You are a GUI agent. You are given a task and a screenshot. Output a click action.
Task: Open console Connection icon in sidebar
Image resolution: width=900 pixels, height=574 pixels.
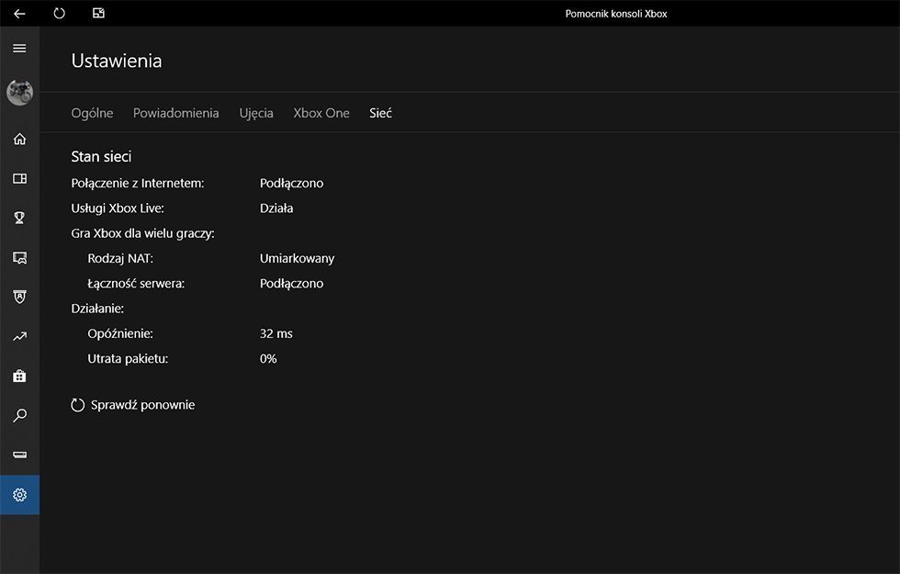19,456
